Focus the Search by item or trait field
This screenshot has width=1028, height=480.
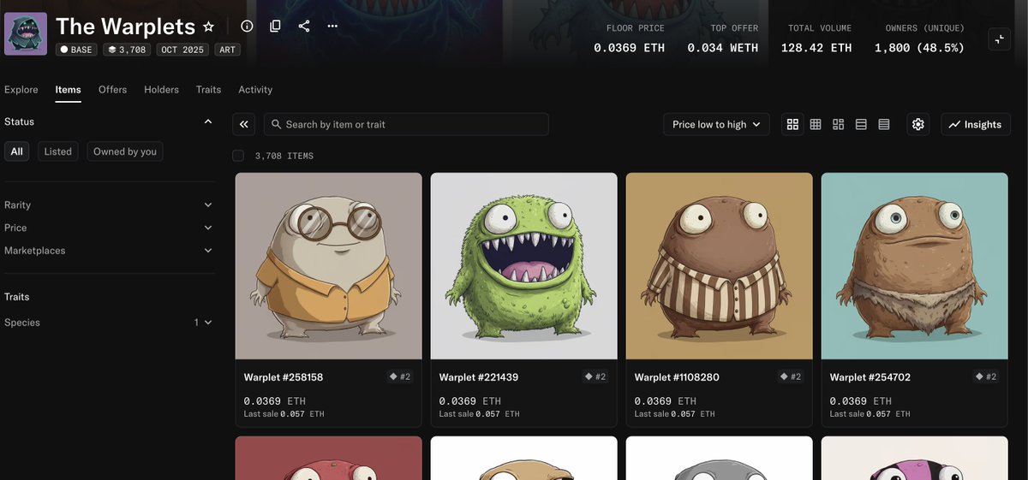pos(406,124)
